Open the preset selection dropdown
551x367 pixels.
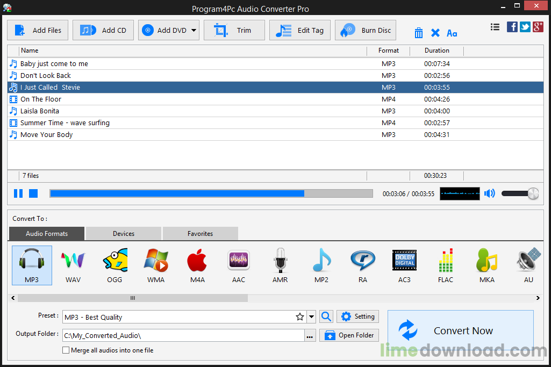pos(311,316)
